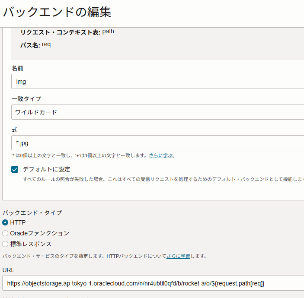304x298 pixels.
Task: Select the 標準レスポンス radio button
Action: point(5,244)
